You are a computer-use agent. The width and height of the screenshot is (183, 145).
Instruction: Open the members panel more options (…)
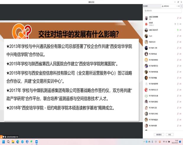pyautogui.click(x=177, y=6)
